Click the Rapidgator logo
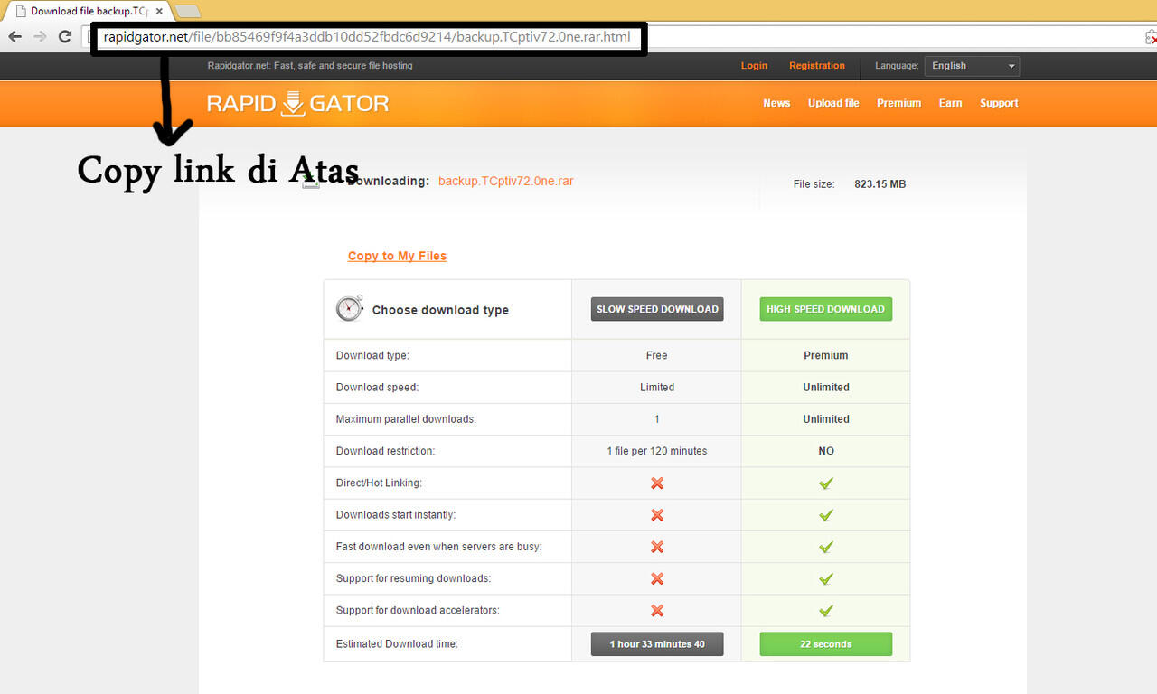Image resolution: width=1157 pixels, height=694 pixels. pyautogui.click(x=297, y=103)
